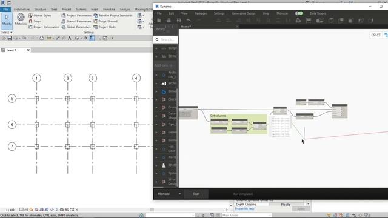The image size is (388, 218).
Task: Open Dynamo View menu
Action: pos(184,13)
